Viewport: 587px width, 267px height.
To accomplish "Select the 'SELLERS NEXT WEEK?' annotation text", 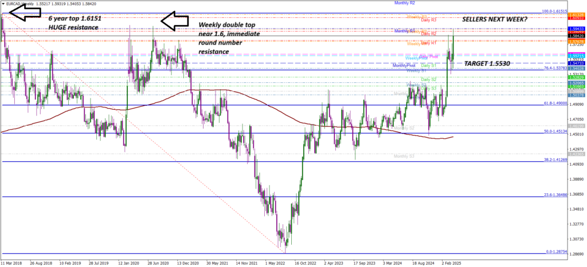I will pos(495,19).
